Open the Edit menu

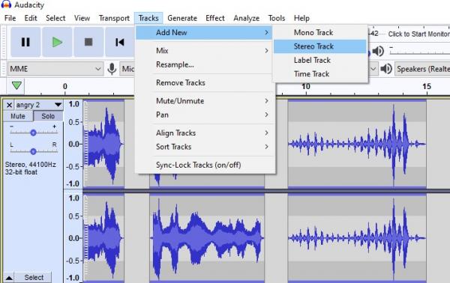click(x=31, y=18)
